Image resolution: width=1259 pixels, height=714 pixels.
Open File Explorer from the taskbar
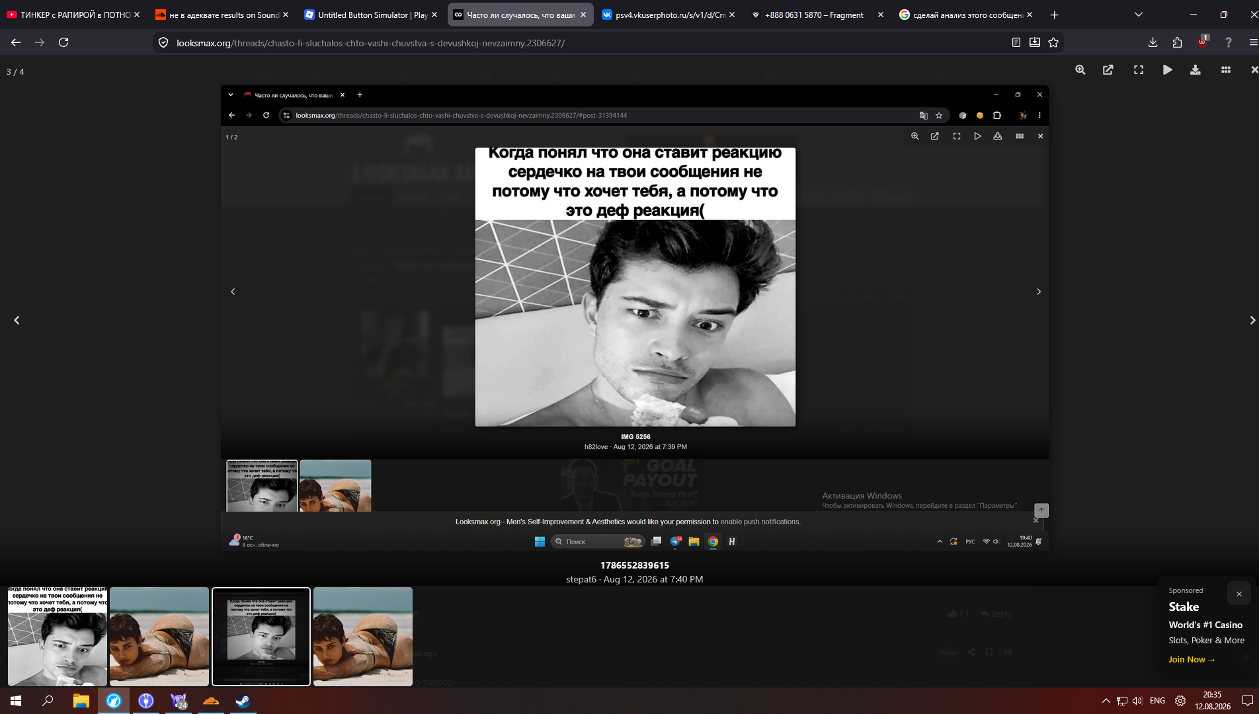81,701
